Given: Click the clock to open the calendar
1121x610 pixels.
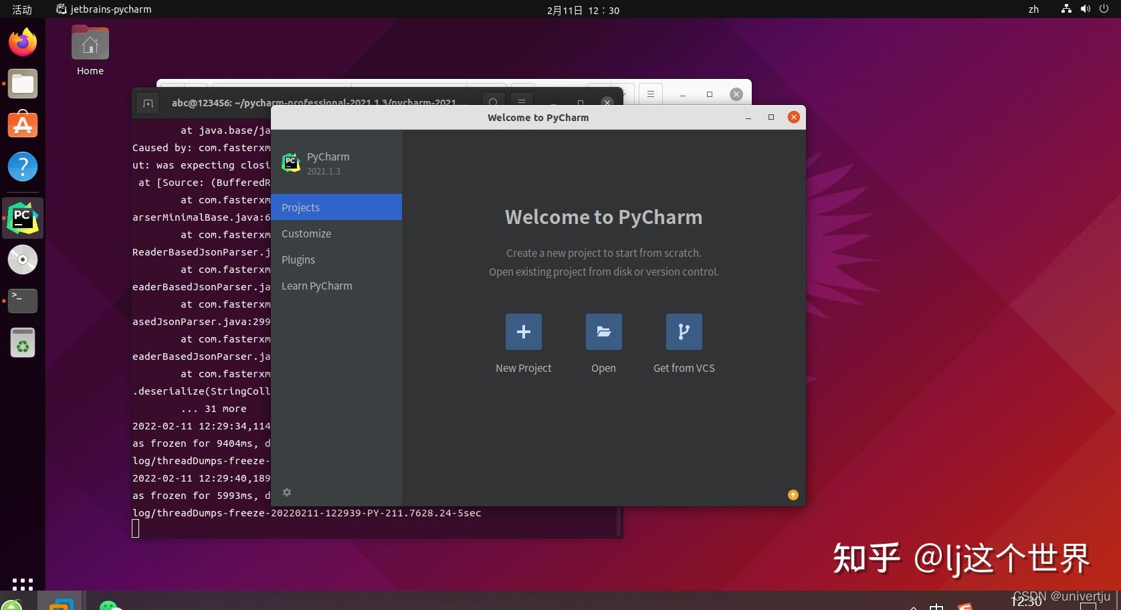Looking at the screenshot, I should [x=581, y=10].
